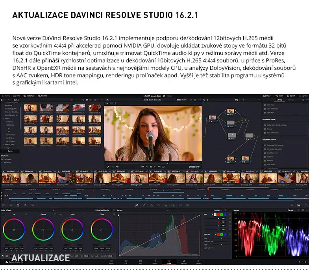Reset the Gamma color wheel
Image resolution: width=309 pixels, height=270 pixels.
pyautogui.click(x=55, y=214)
